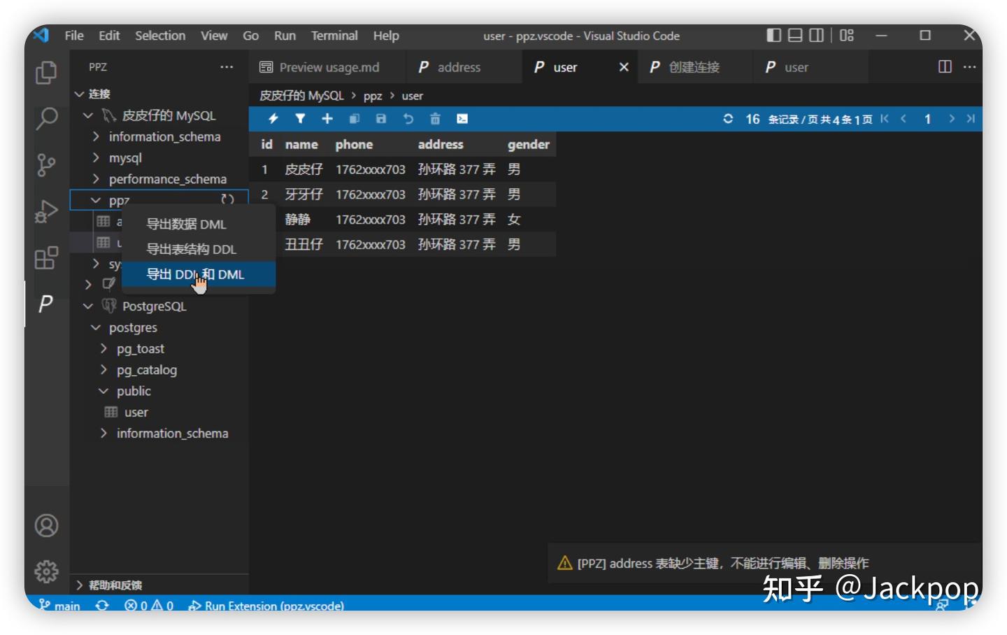This screenshot has width=1007, height=635.
Task: Open the Extensions view icon
Action: tap(46, 259)
